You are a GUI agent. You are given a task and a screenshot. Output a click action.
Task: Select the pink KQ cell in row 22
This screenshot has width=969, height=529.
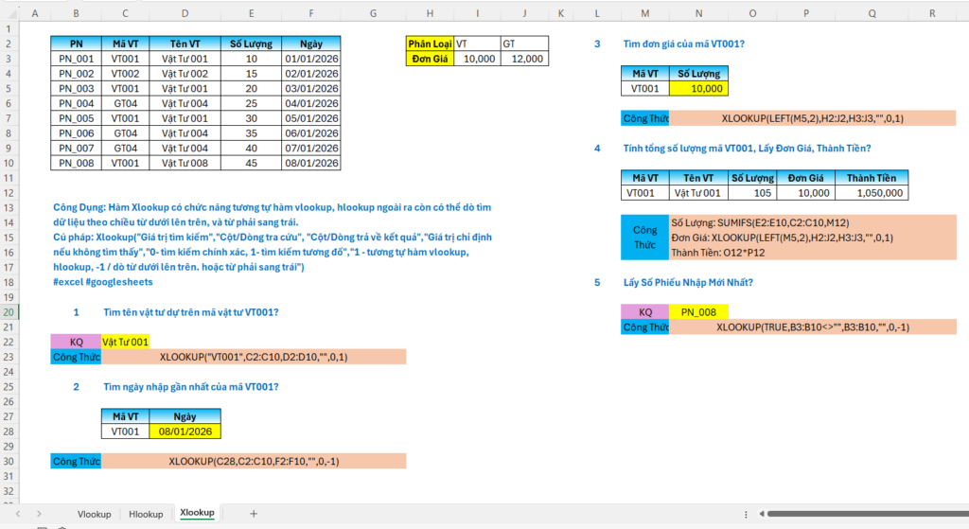[x=76, y=342]
